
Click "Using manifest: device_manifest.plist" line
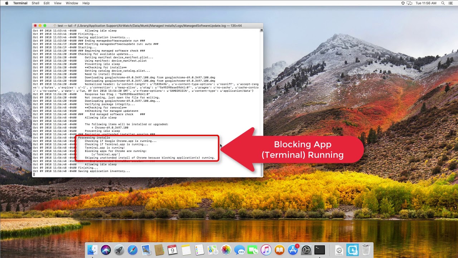(x=116, y=61)
